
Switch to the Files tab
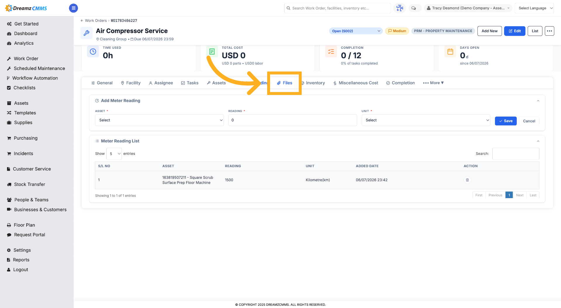click(x=285, y=83)
